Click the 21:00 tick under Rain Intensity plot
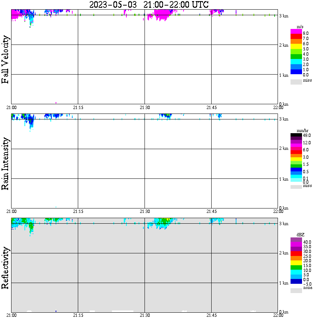Image resolution: width=315 pixels, height=322 pixels. click(x=11, y=211)
